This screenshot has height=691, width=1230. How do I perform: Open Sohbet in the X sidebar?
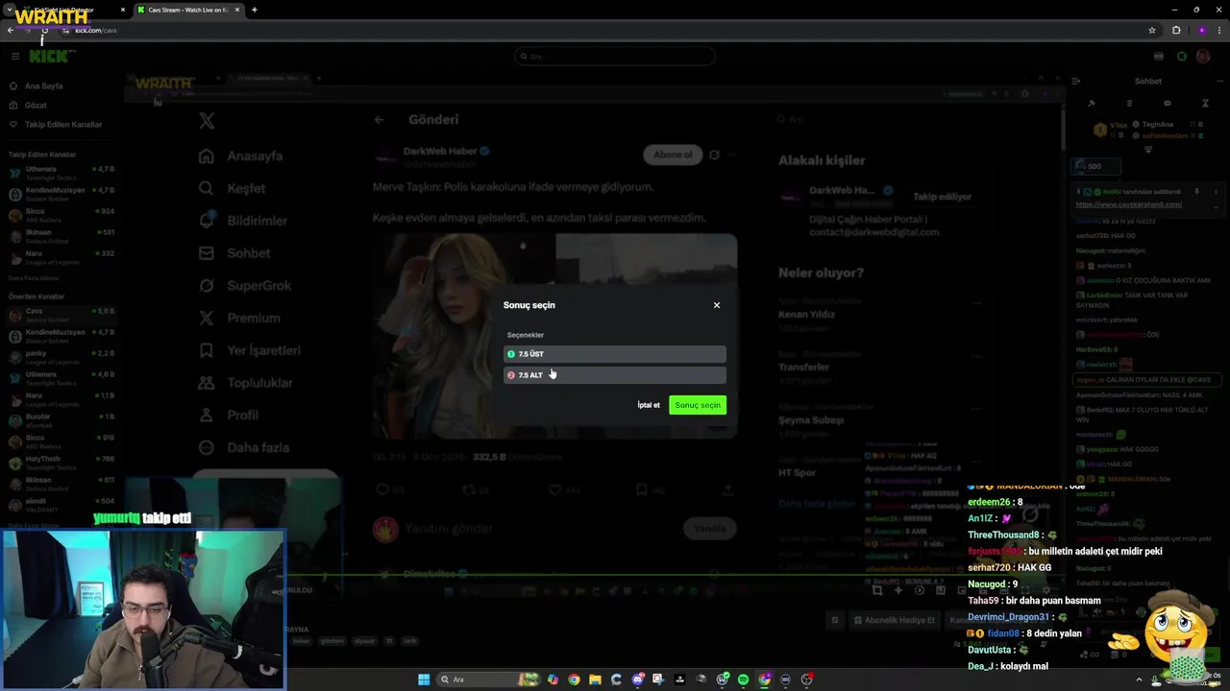coord(234,253)
